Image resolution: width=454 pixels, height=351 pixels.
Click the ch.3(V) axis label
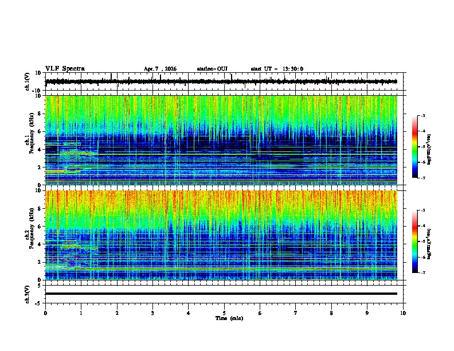(28, 294)
